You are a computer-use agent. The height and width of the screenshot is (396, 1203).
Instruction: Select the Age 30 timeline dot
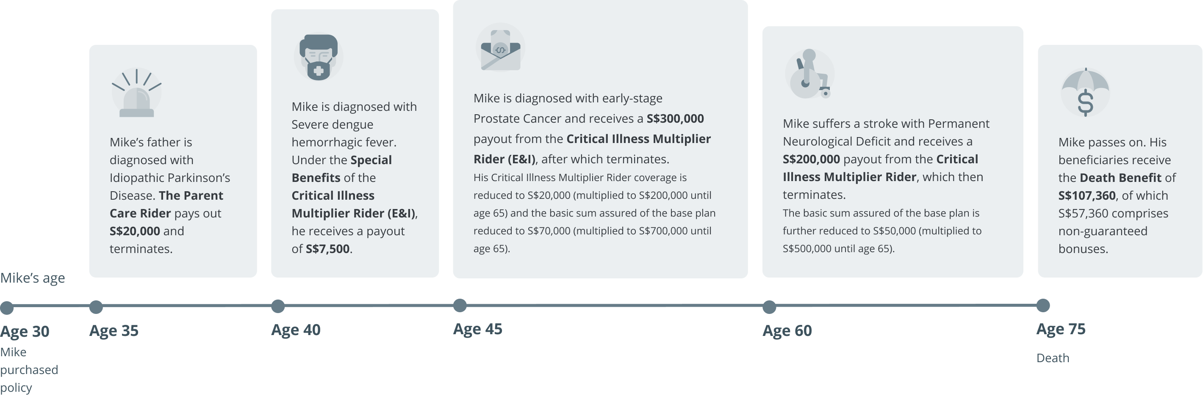click(x=7, y=308)
